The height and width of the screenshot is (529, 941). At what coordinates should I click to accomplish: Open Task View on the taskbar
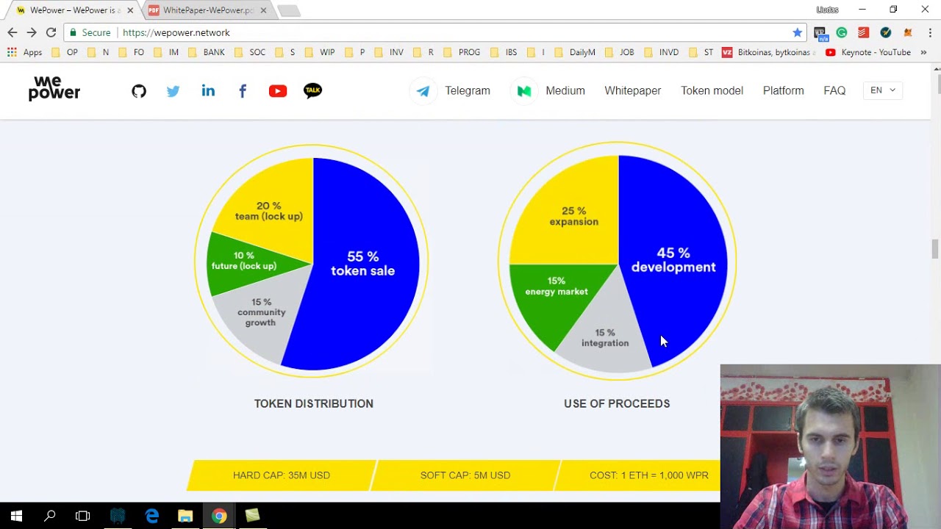pyautogui.click(x=82, y=516)
